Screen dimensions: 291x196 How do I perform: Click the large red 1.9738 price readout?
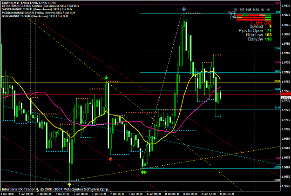pyautogui.click(x=261, y=22)
